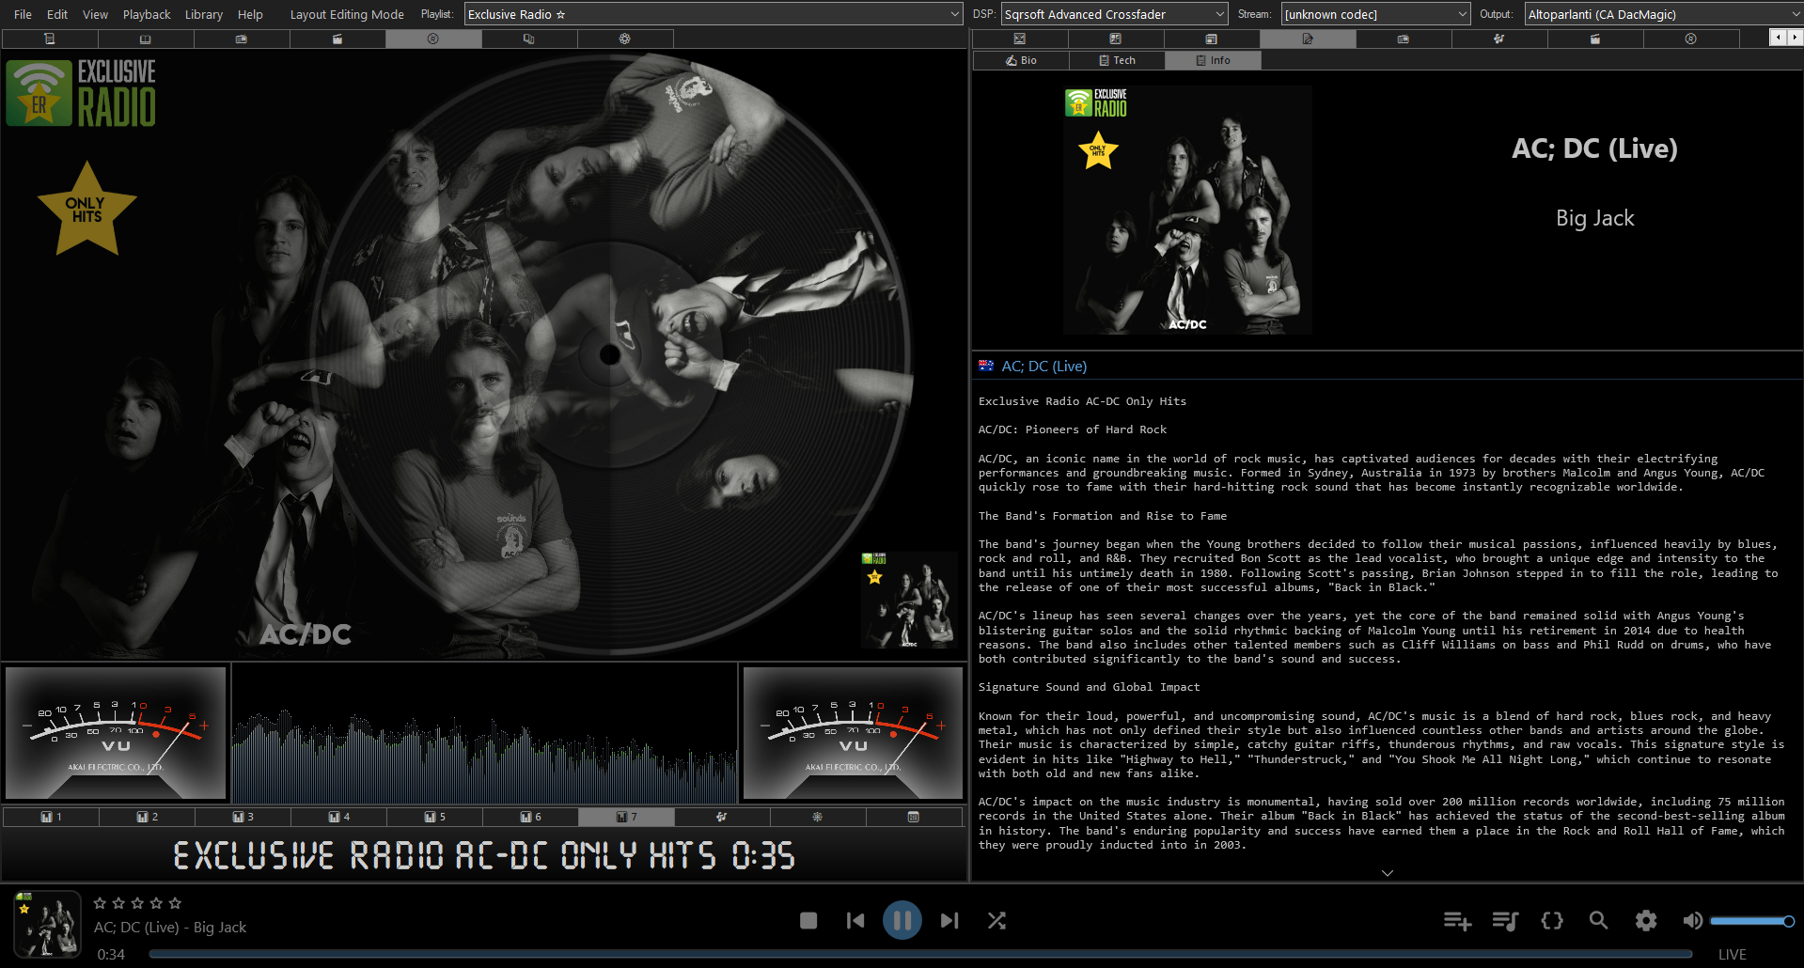Select visualization tab 5
The width and height of the screenshot is (1804, 968).
[x=434, y=817]
